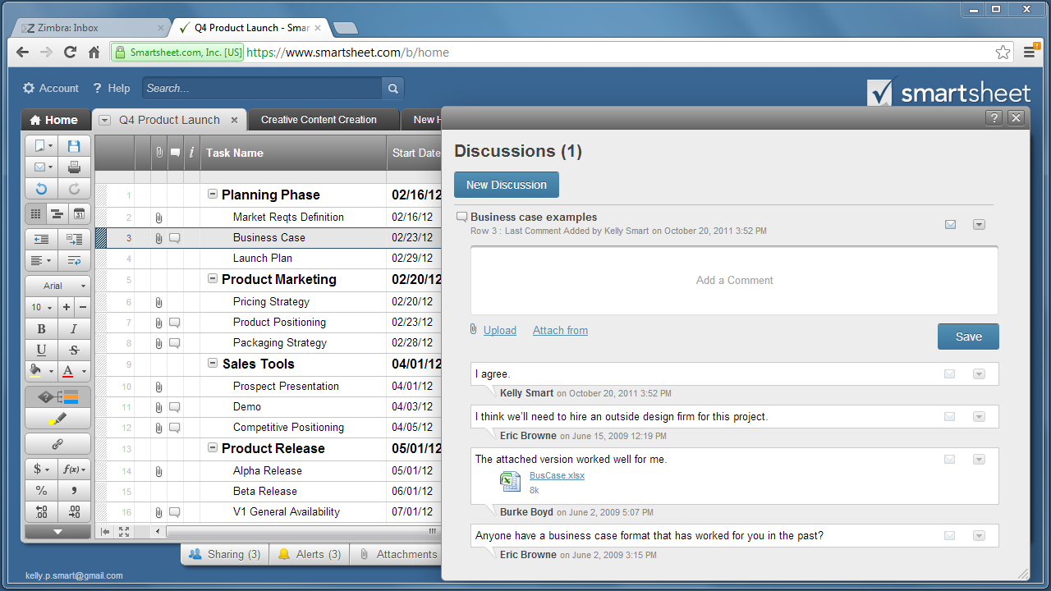1051x591 pixels.
Task: Decrease the font size with minus
Action: pos(83,307)
